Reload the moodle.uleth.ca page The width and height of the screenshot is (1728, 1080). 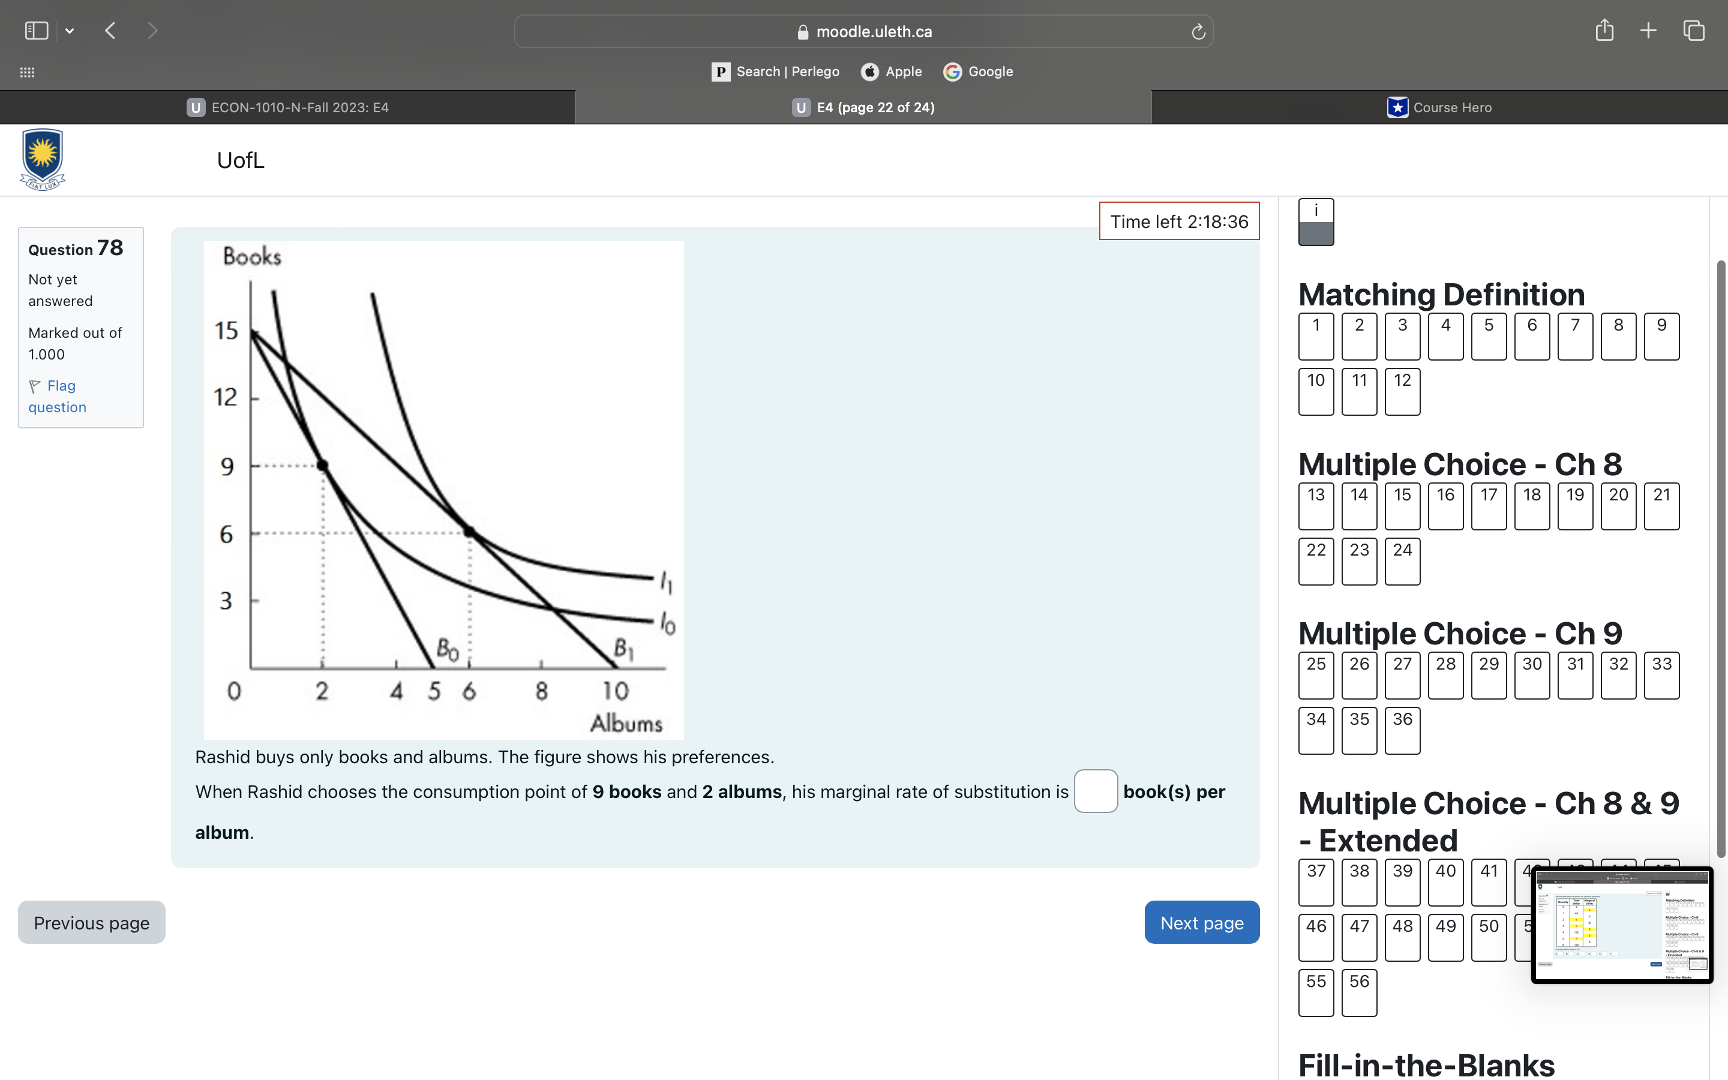(1198, 31)
